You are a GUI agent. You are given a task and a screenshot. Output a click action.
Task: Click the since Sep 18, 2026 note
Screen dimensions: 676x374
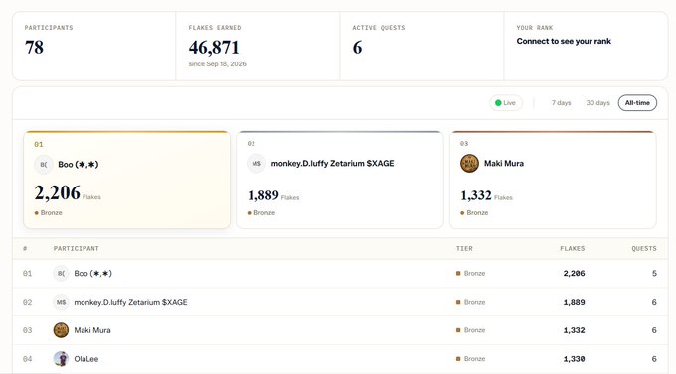[218, 64]
